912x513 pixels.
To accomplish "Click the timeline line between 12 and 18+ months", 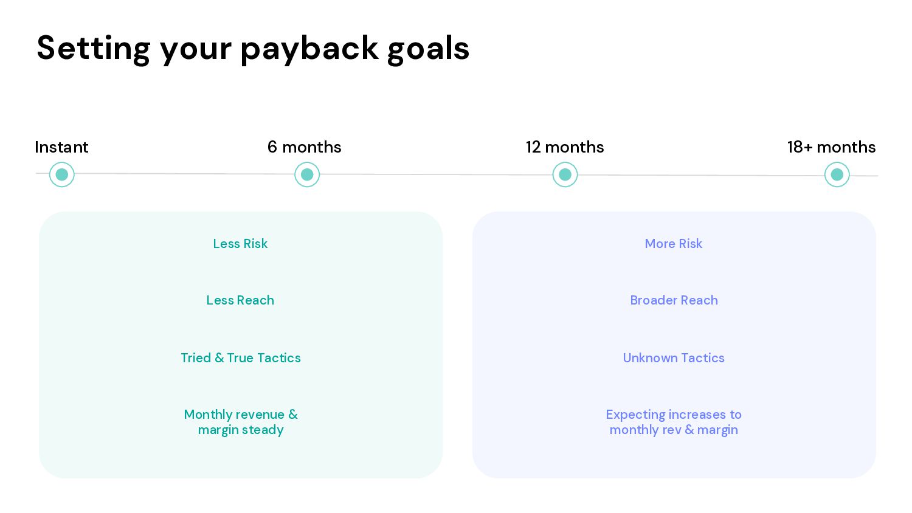I will point(701,175).
